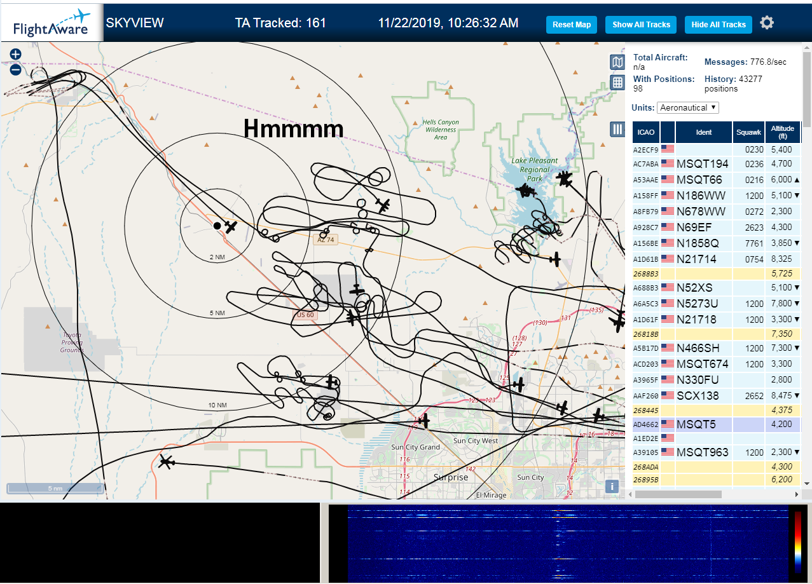Select the yellow 26895B row
This screenshot has width=812, height=584.
click(717, 480)
